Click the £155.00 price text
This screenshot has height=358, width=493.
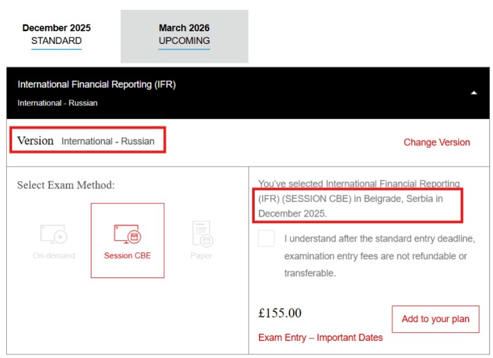[x=280, y=313]
